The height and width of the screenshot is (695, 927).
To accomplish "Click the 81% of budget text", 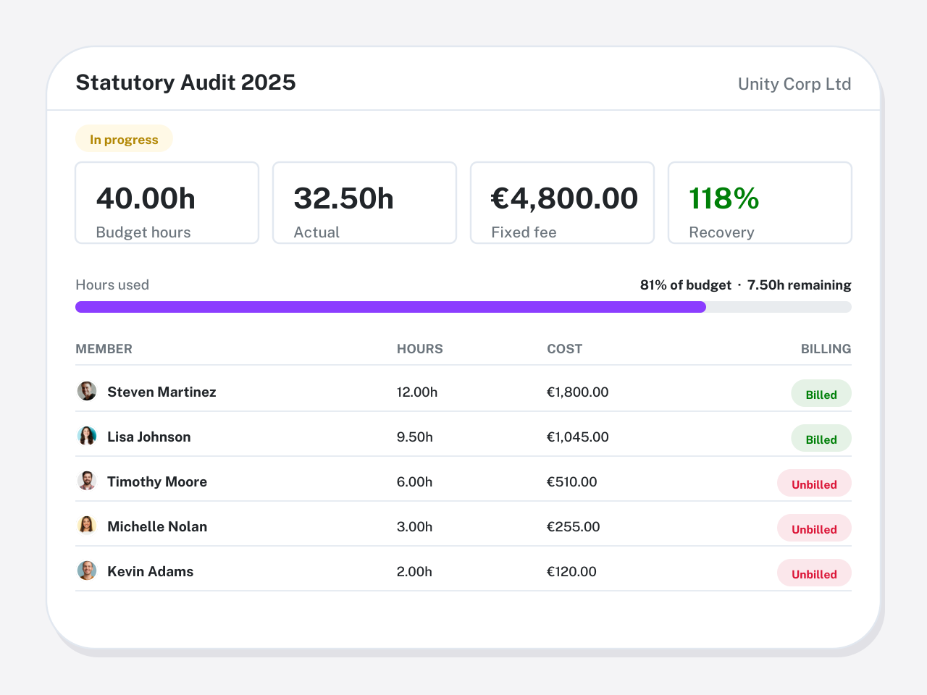I will [686, 285].
